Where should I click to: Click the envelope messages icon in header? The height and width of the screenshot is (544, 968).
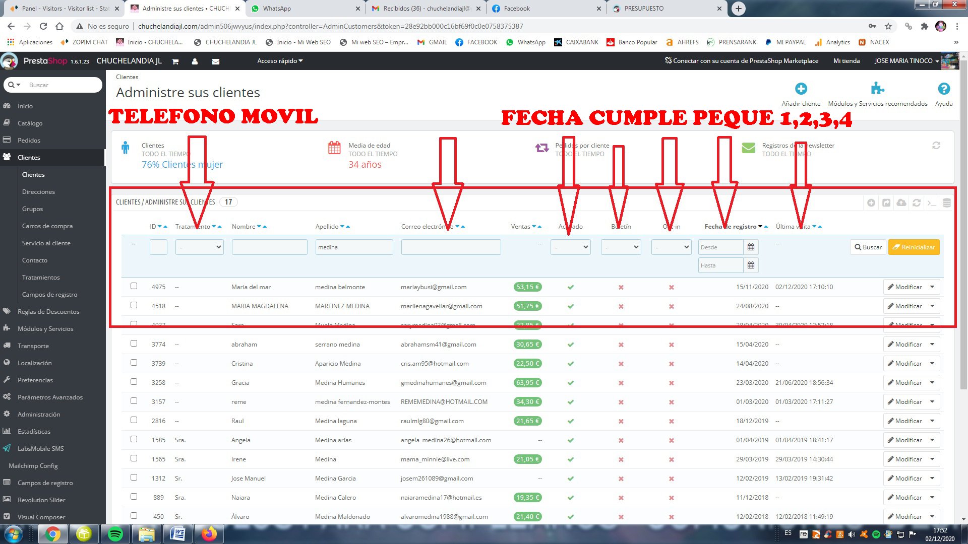pos(215,61)
